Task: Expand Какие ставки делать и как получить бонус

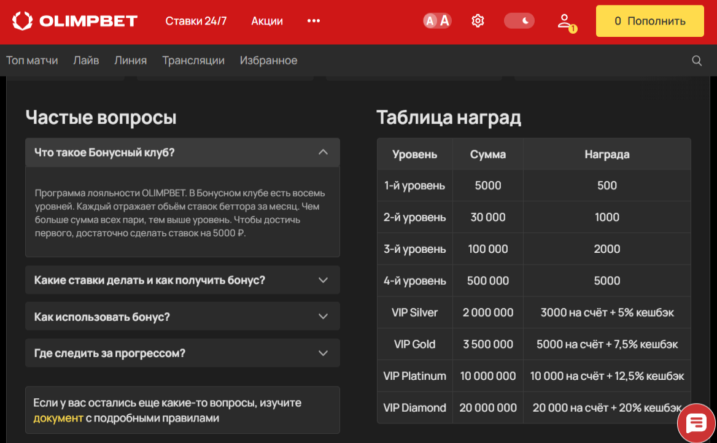Action: (182, 280)
